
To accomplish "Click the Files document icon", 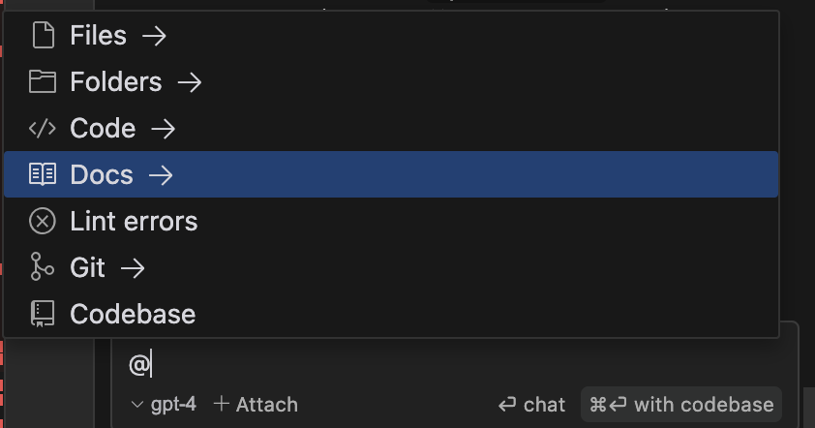I will coord(44,36).
